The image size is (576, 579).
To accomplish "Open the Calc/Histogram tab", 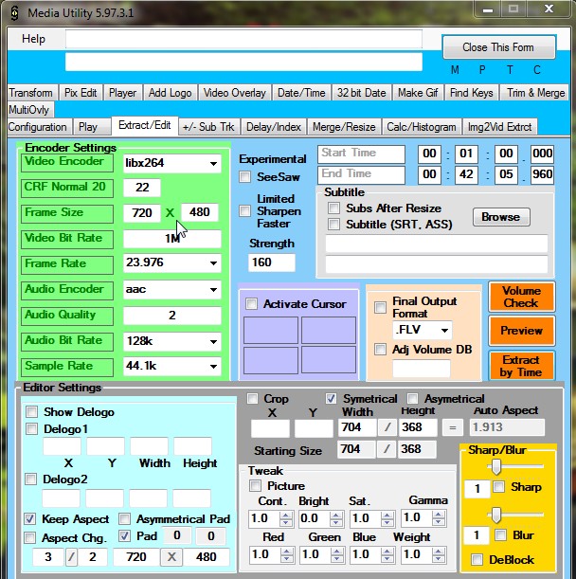I will click(422, 127).
